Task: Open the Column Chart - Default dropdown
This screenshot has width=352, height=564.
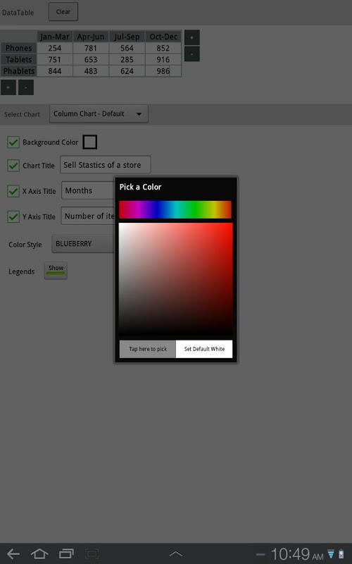Action: click(x=99, y=114)
